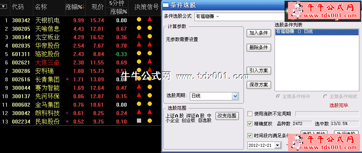Click the 条件选股 dialog title icon
This screenshot has width=362, height=153.
pos(166,5)
